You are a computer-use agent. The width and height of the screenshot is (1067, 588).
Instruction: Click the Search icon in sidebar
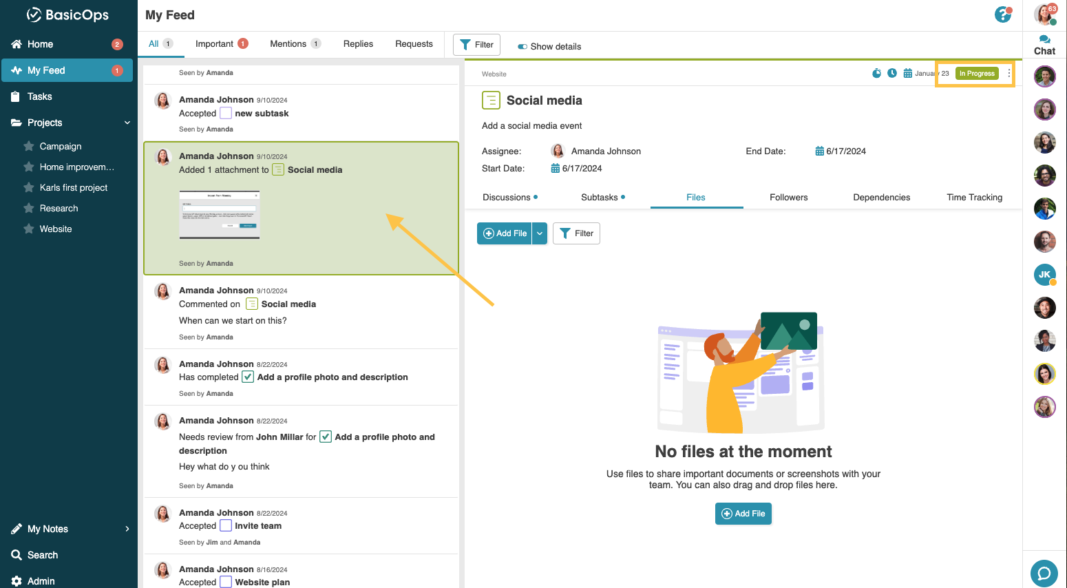click(17, 555)
